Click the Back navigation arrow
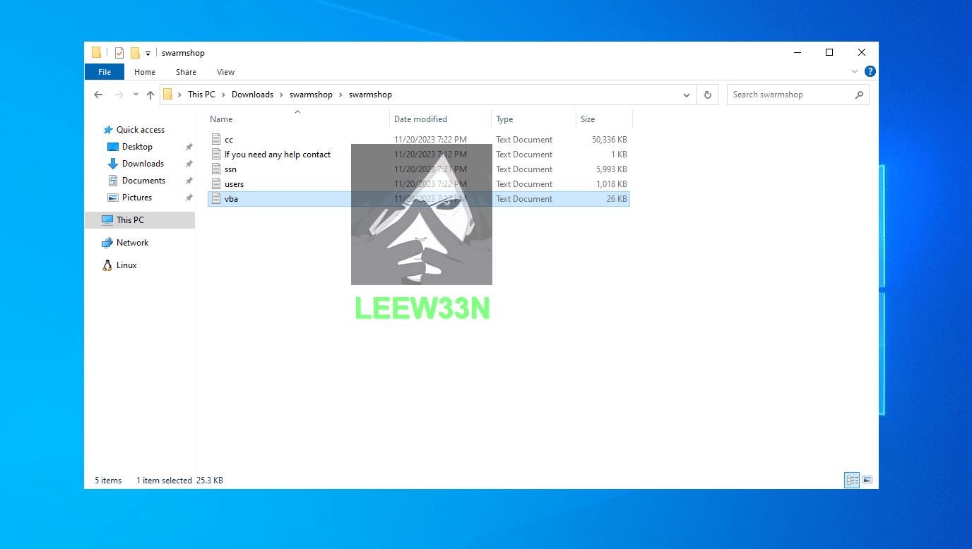The height and width of the screenshot is (549, 972). coord(99,95)
